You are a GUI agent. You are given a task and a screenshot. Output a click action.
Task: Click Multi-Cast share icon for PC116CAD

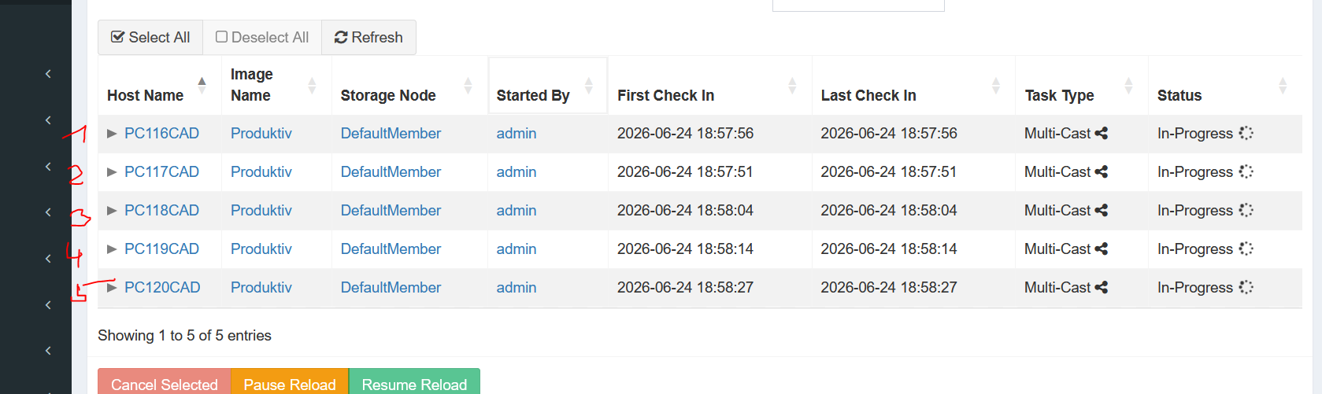click(x=1102, y=134)
